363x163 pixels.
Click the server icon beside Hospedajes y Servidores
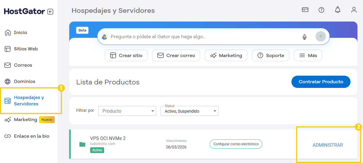(8, 101)
